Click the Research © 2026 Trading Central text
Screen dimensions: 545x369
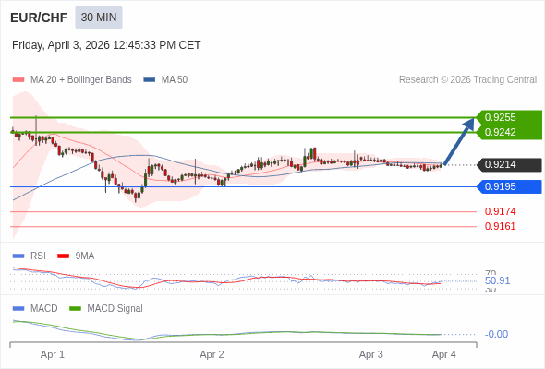pyautogui.click(x=467, y=80)
